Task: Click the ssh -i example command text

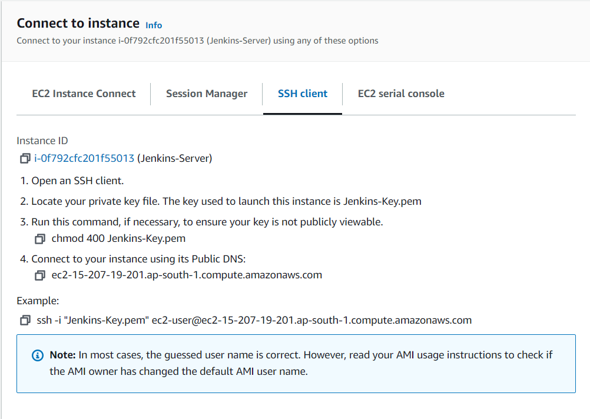Action: 254,320
